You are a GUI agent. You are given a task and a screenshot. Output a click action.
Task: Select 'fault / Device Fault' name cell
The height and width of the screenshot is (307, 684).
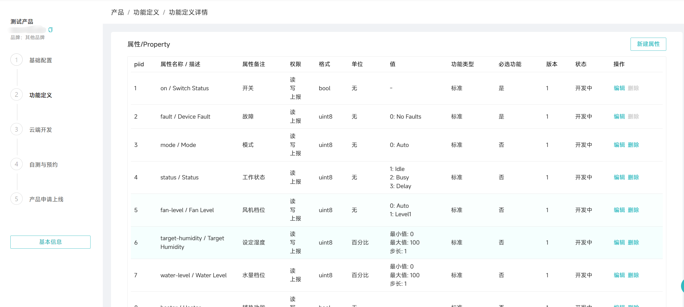[185, 116]
